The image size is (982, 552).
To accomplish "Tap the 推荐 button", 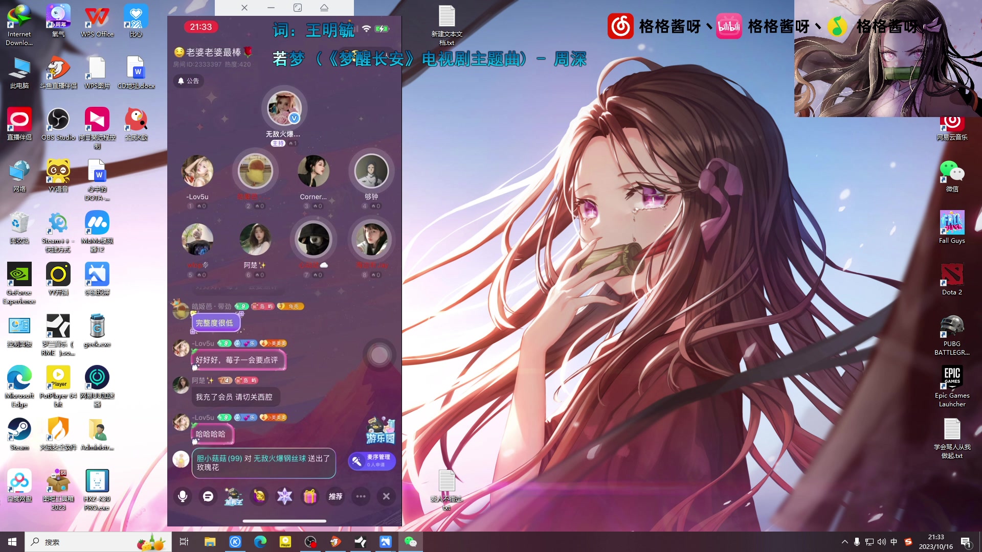I will click(x=336, y=496).
